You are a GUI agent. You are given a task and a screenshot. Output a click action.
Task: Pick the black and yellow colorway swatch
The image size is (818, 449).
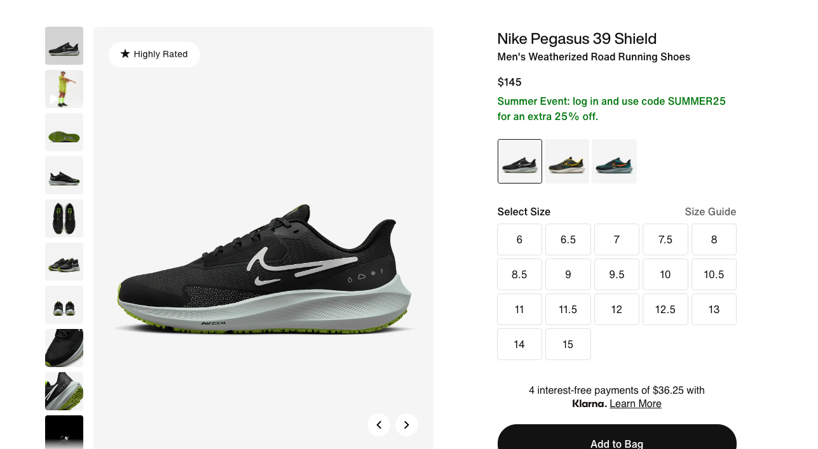click(567, 161)
